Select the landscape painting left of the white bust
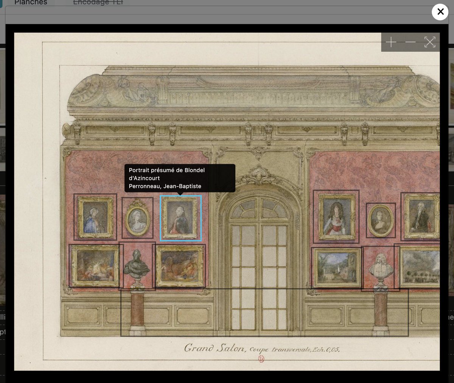This screenshot has width=454, height=383. [336, 268]
